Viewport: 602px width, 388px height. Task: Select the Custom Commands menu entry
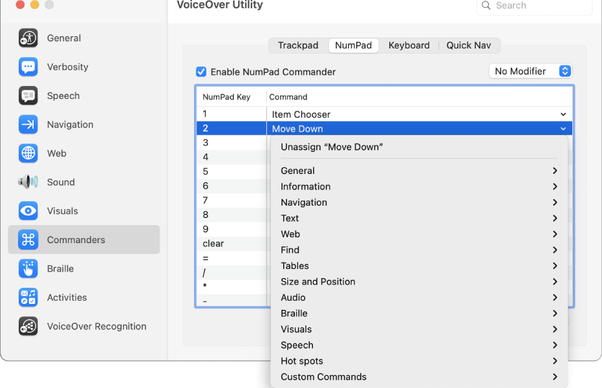pyautogui.click(x=419, y=377)
